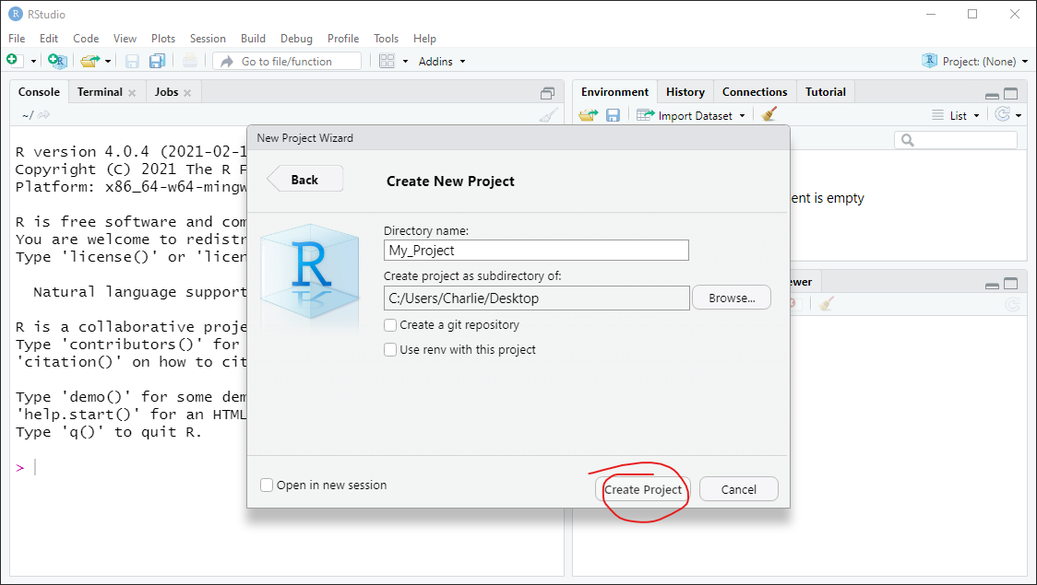Click the Directory name text field
The width and height of the screenshot is (1037, 585).
pyautogui.click(x=536, y=251)
